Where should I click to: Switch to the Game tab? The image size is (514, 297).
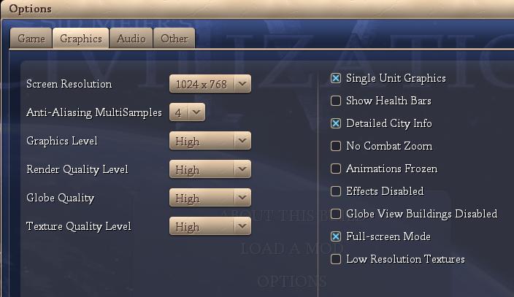[x=31, y=39]
